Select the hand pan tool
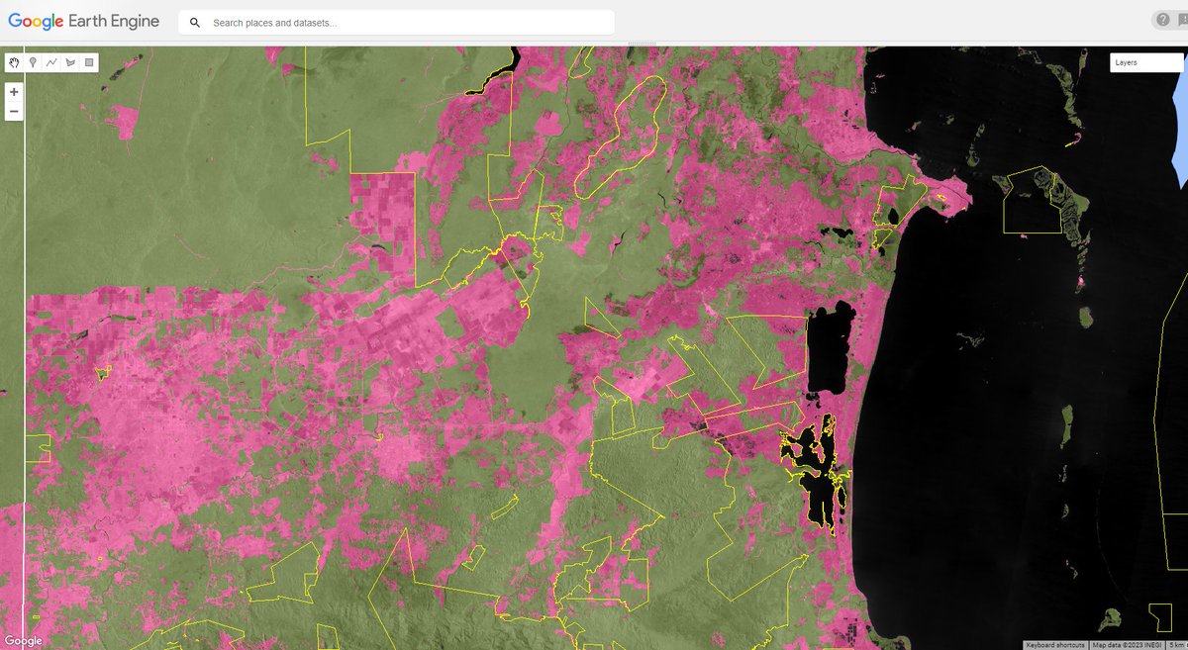 click(x=14, y=62)
